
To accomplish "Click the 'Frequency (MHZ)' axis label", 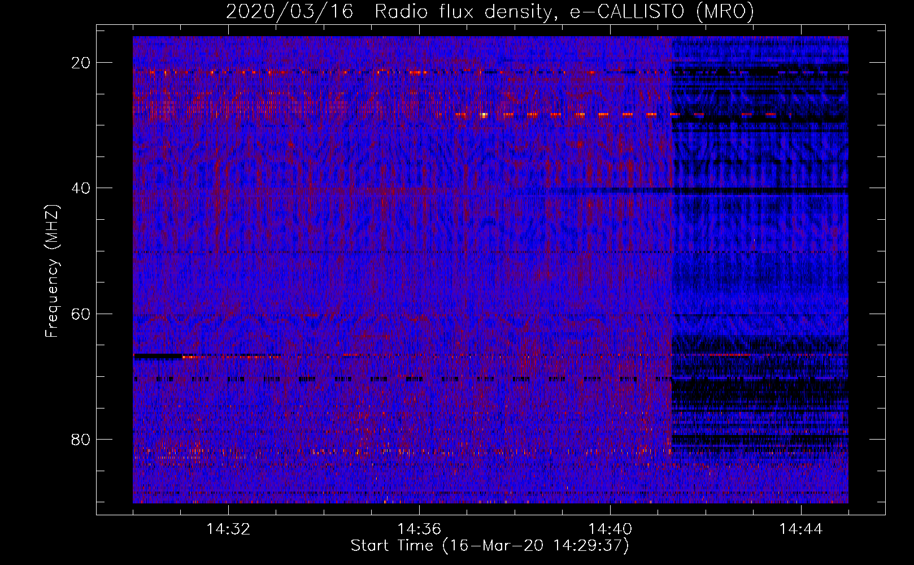I will (52, 271).
